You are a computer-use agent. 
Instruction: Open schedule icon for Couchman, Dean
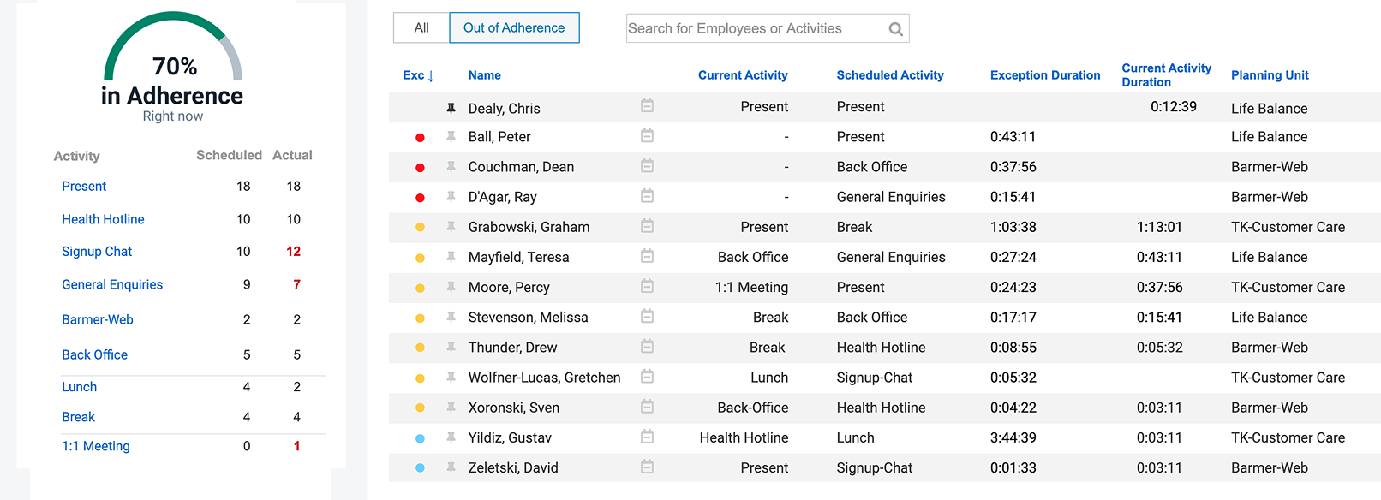(647, 165)
